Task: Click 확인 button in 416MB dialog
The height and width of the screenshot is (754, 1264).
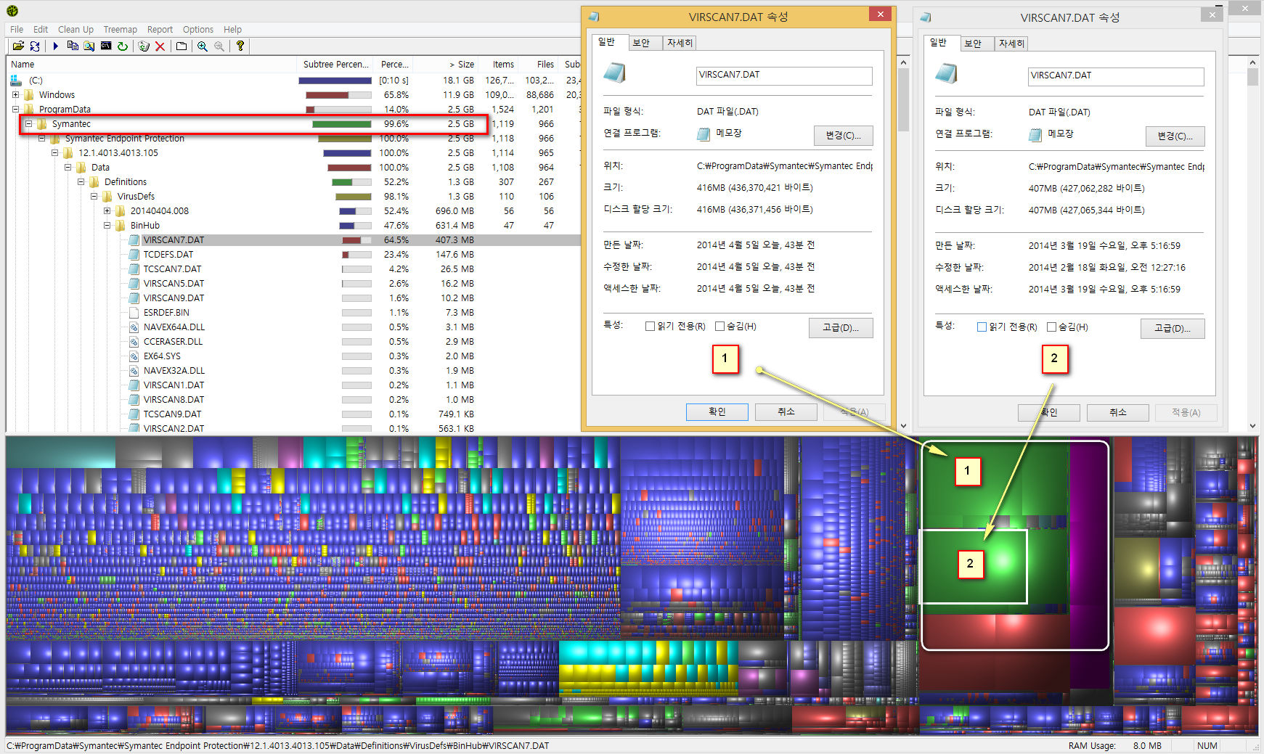Action: 717,411
